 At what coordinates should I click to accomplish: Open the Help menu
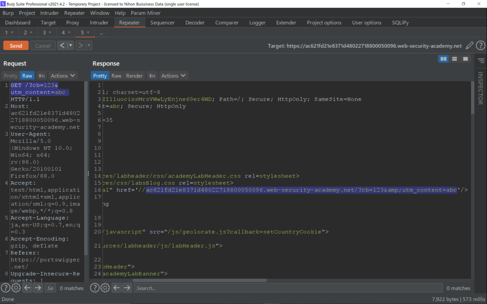point(120,13)
